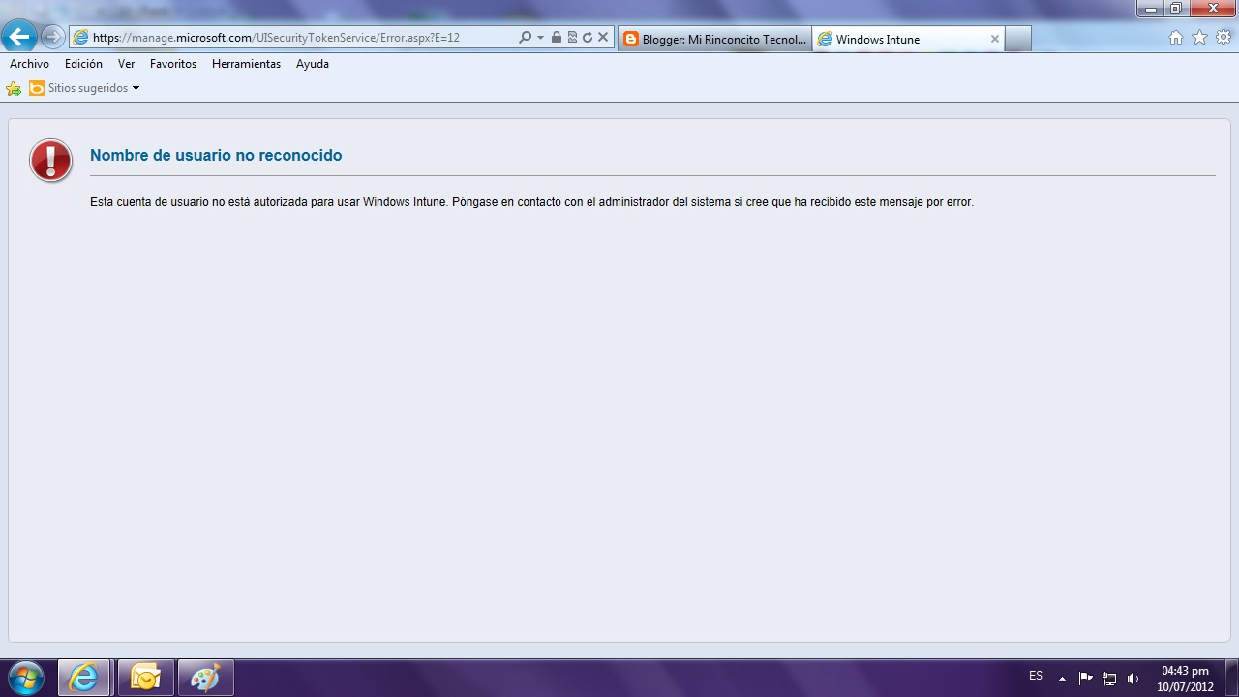Open the Paint taskbar icon
The height and width of the screenshot is (697, 1239).
coord(205,678)
